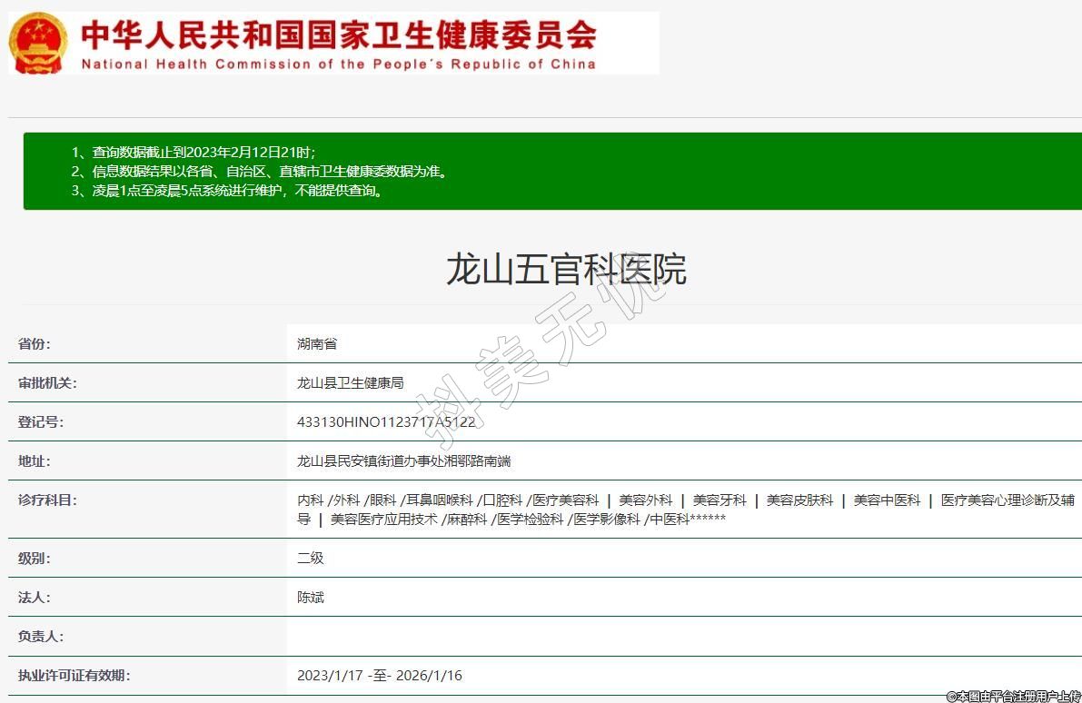
Task: Click the legal person name 陈斌
Action: tap(310, 598)
